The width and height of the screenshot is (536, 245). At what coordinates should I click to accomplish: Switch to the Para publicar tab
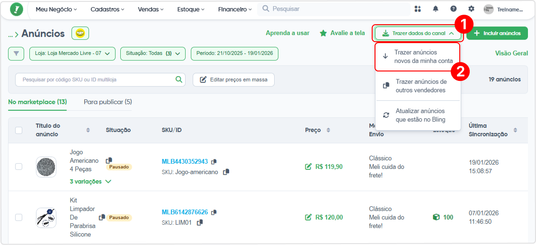pyautogui.click(x=107, y=102)
